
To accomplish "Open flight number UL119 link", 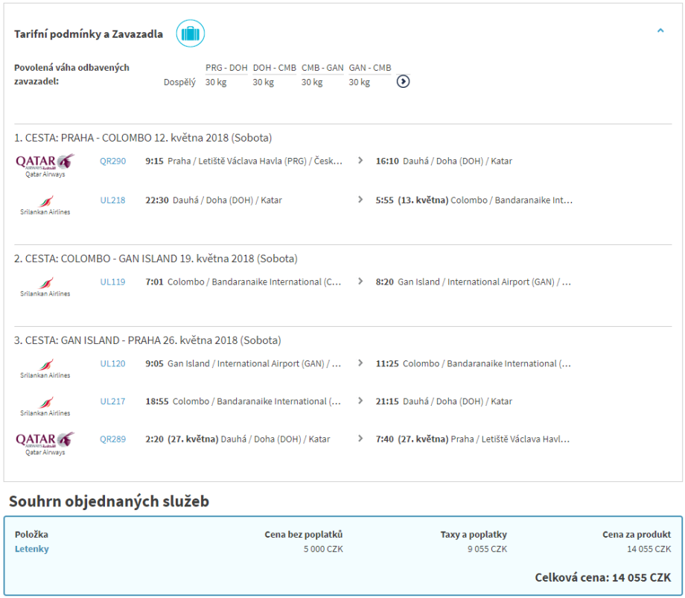I will point(113,282).
